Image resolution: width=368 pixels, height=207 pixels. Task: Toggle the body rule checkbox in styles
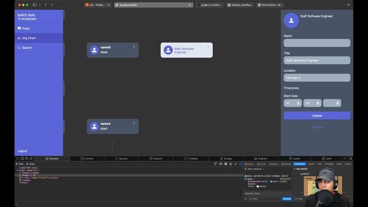[246, 179]
